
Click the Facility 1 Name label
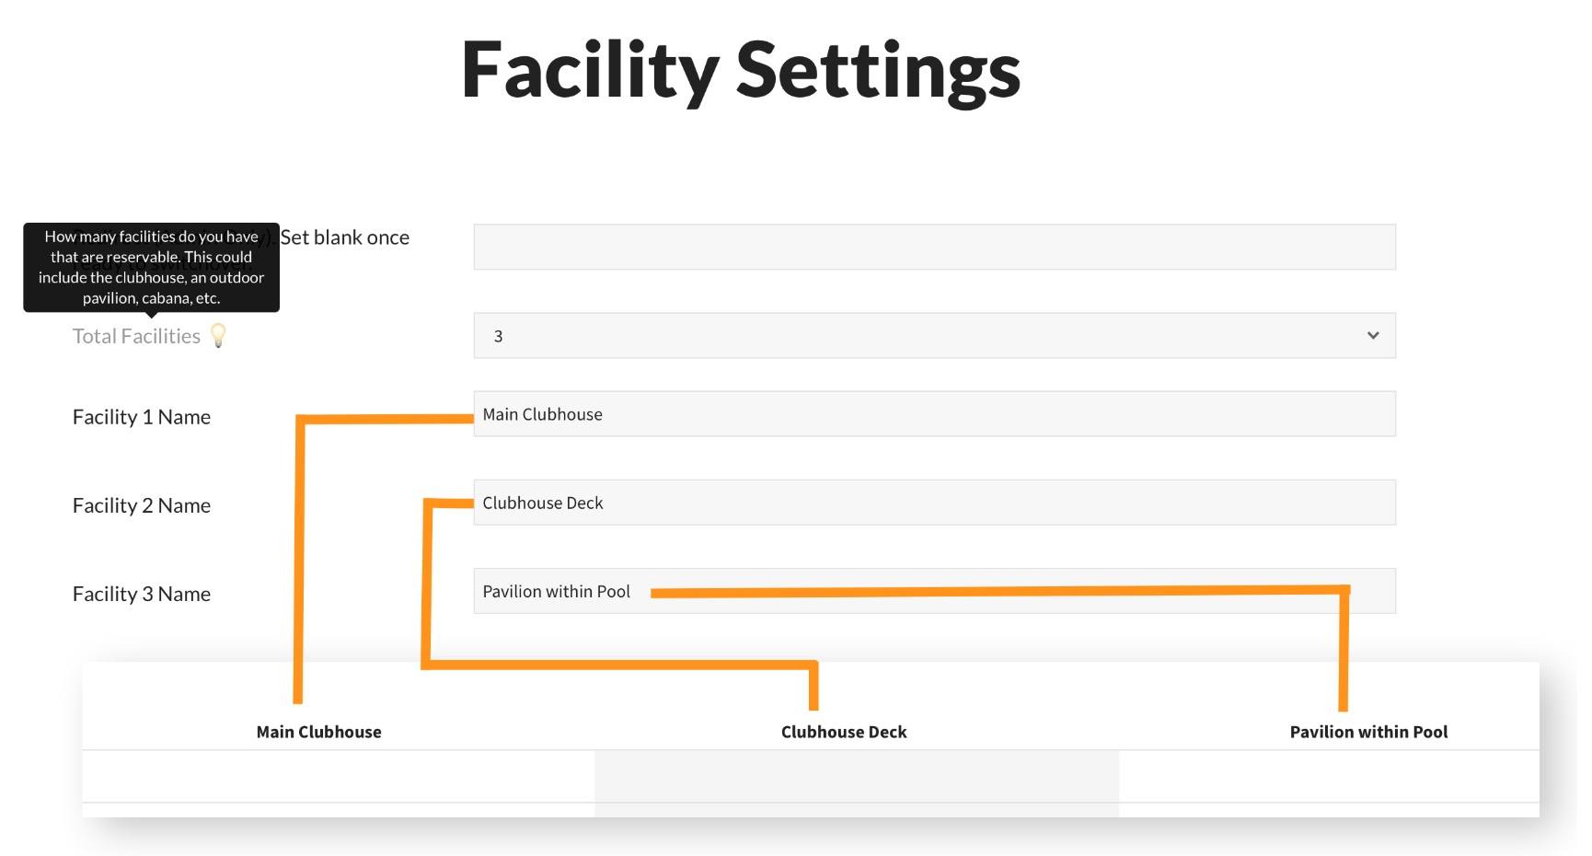coord(141,416)
